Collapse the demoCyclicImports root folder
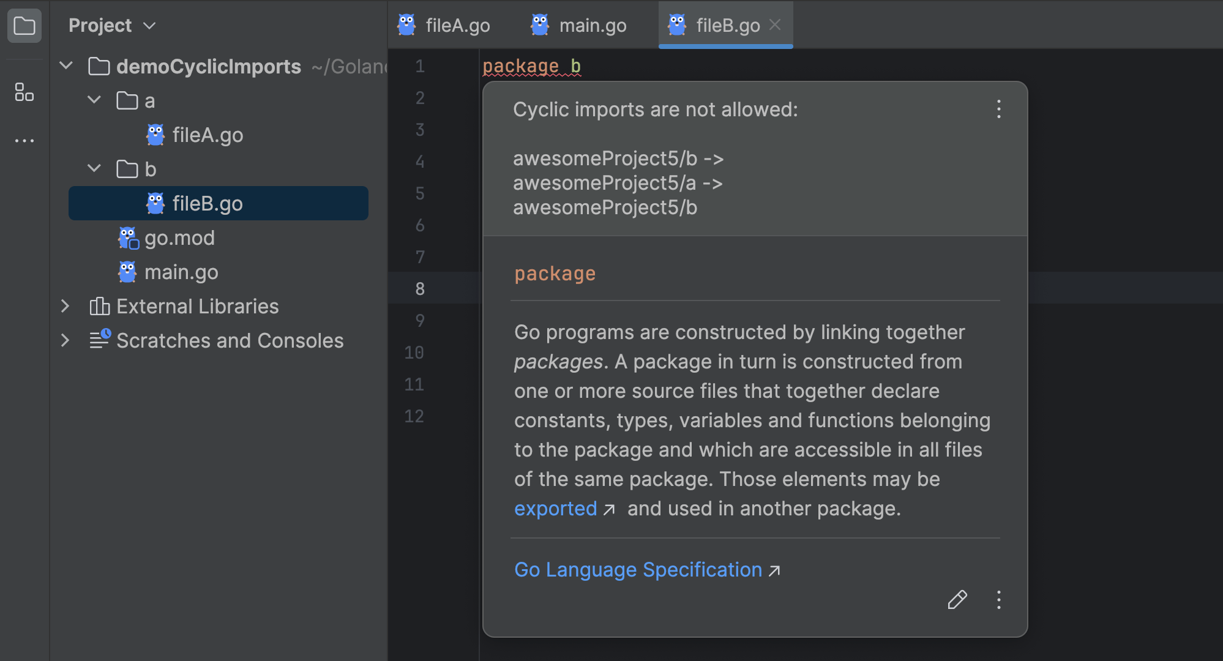The height and width of the screenshot is (661, 1223). (x=66, y=65)
